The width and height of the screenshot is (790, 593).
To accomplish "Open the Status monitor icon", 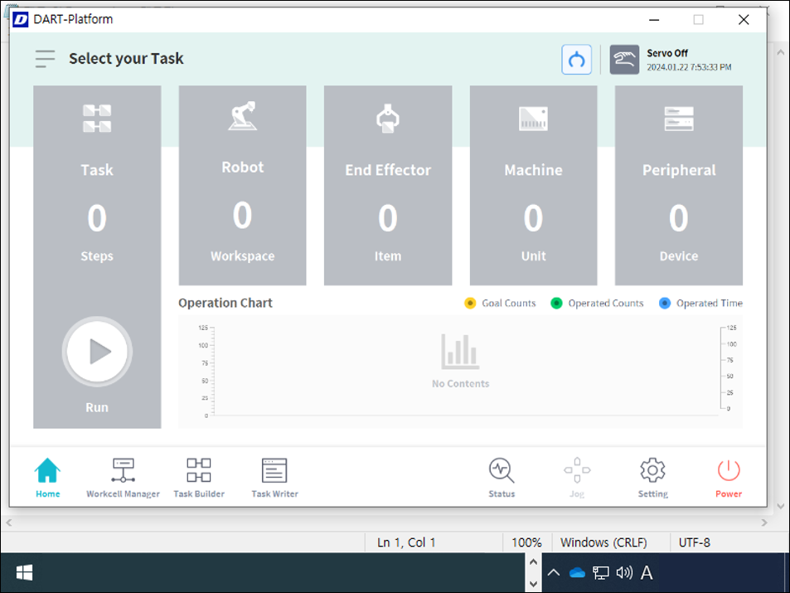I will tap(502, 479).
